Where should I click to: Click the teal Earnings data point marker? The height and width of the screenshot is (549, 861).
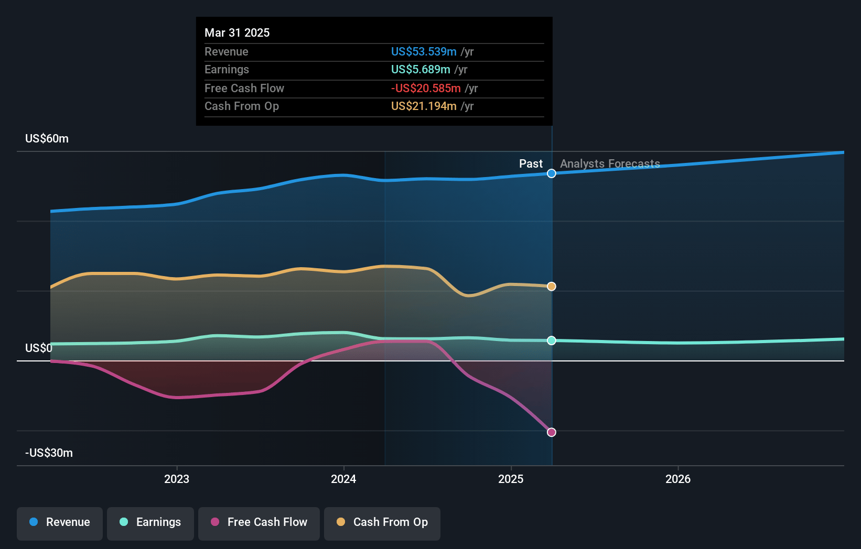552,341
